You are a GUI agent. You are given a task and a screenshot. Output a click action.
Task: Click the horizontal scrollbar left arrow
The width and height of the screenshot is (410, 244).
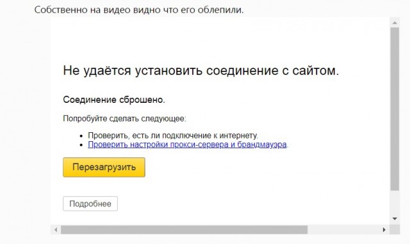tap(56, 230)
